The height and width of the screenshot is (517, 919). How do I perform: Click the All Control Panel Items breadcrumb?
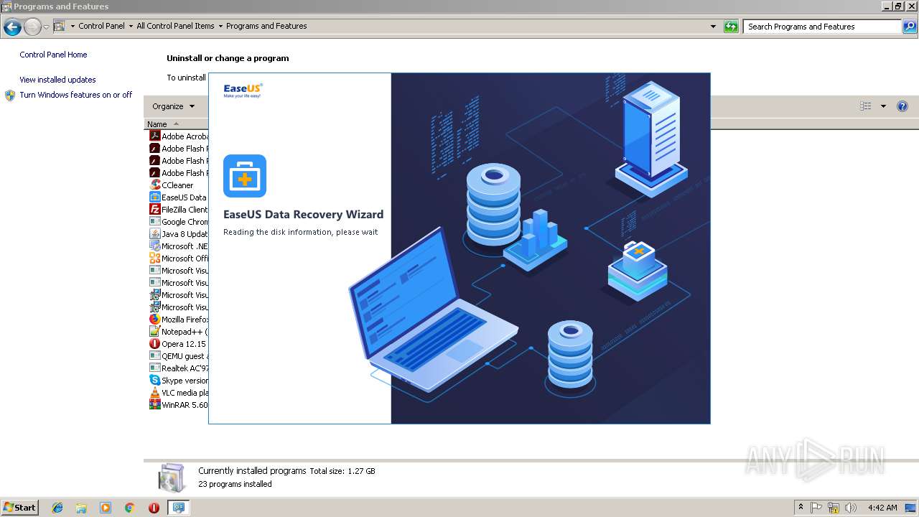coord(175,26)
